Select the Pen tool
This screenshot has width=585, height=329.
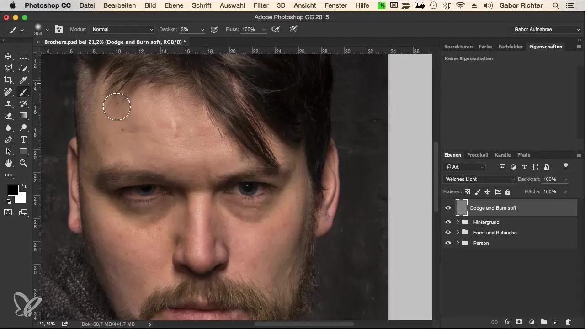point(8,139)
